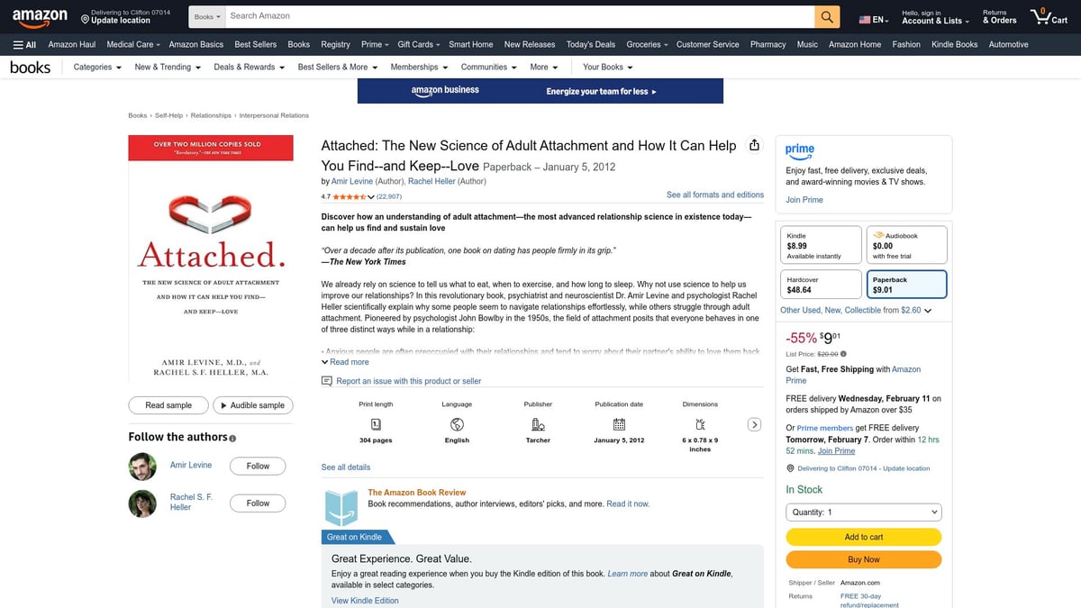Choose the Audiobook format tile
This screenshot has width=1081, height=608.
coord(906,243)
